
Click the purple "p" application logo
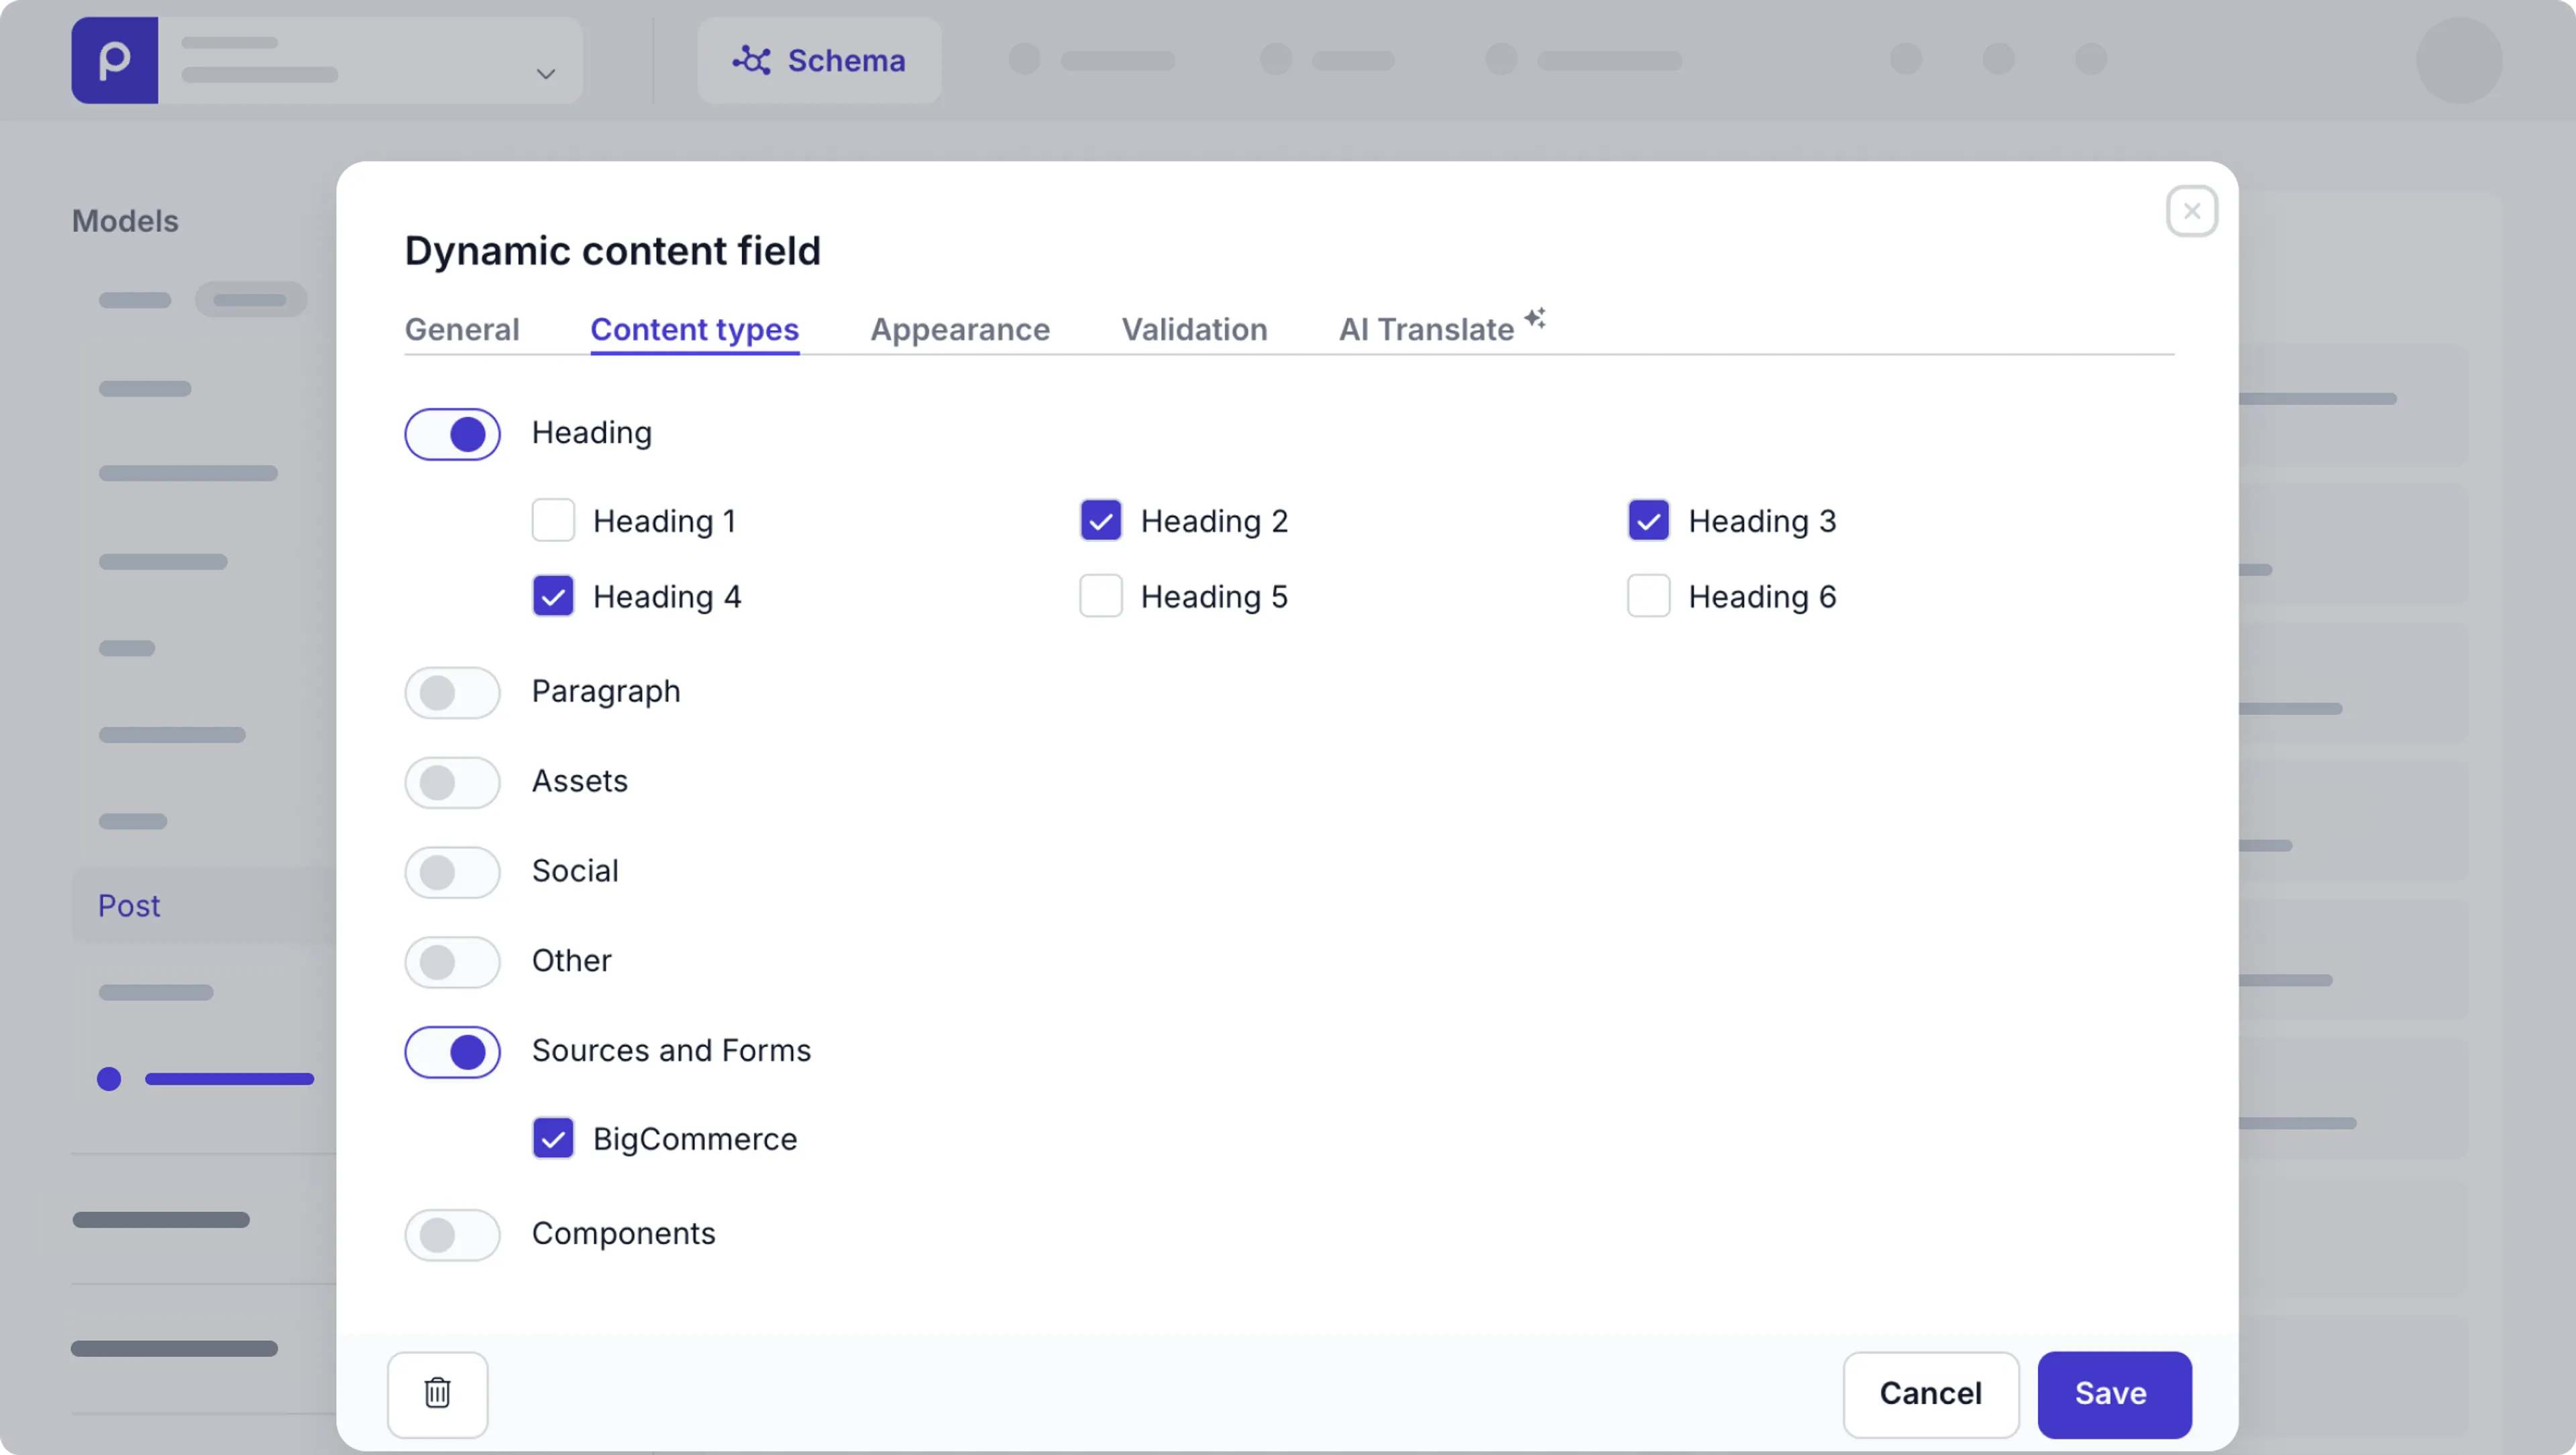click(x=114, y=60)
